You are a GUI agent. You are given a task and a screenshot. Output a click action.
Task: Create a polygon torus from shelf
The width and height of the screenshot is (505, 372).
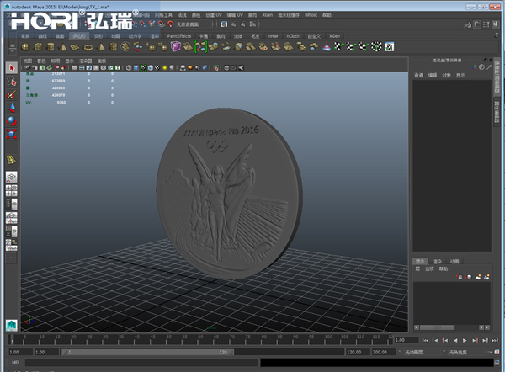(x=88, y=47)
